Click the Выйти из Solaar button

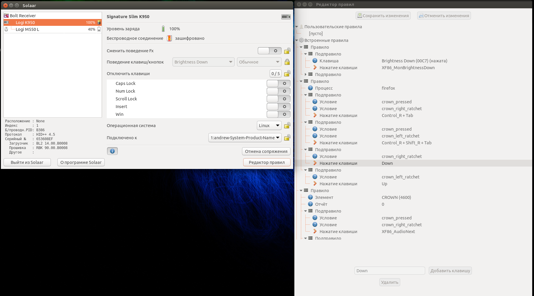coord(27,162)
